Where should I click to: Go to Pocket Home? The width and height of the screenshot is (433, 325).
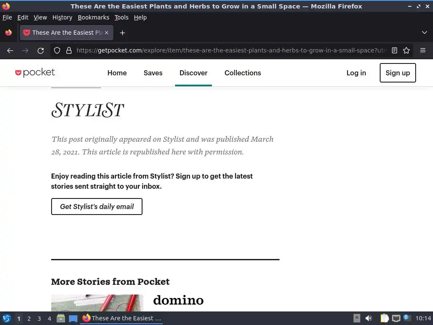pos(117,73)
